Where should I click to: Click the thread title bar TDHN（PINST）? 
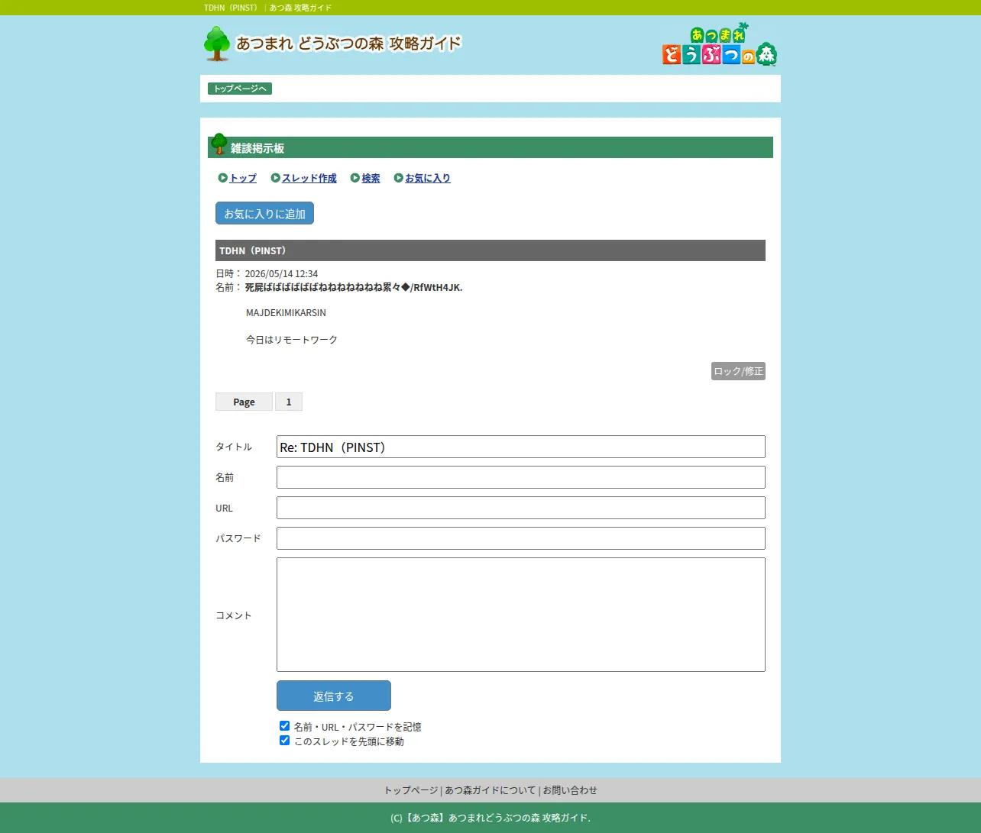(x=490, y=250)
